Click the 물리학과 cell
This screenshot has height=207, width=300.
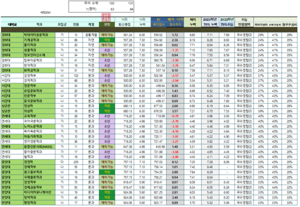tap(39, 45)
